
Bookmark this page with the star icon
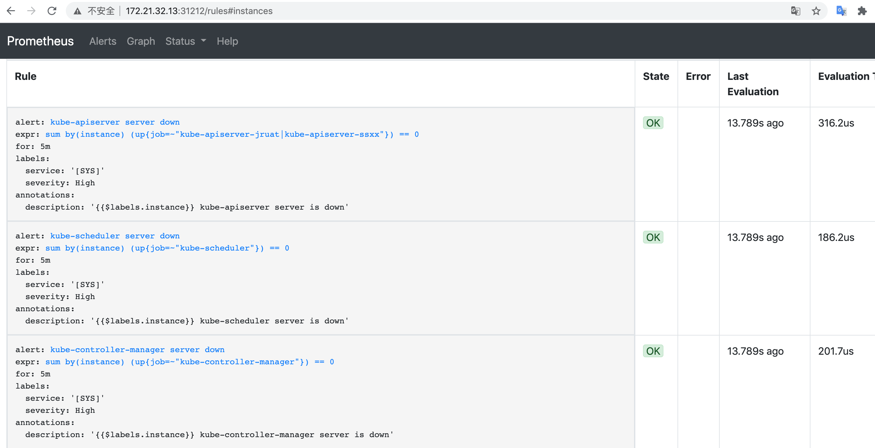click(817, 11)
